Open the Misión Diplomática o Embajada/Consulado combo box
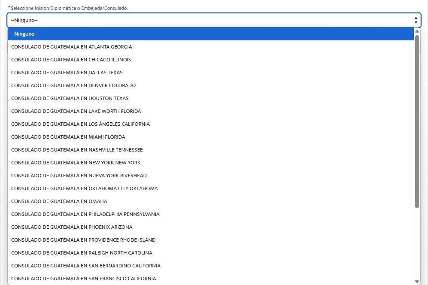Image resolution: width=428 pixels, height=285 pixels. pyautogui.click(x=214, y=20)
